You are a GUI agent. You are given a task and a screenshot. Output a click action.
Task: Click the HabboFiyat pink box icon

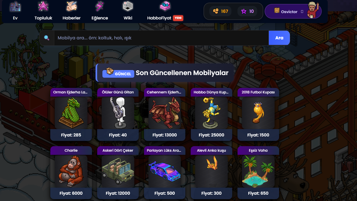[x=165, y=7]
